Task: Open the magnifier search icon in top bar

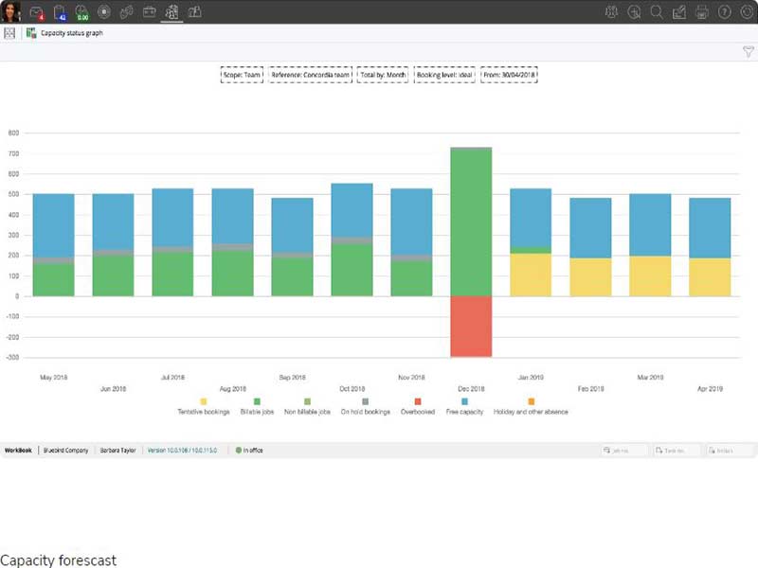Action: click(x=657, y=12)
